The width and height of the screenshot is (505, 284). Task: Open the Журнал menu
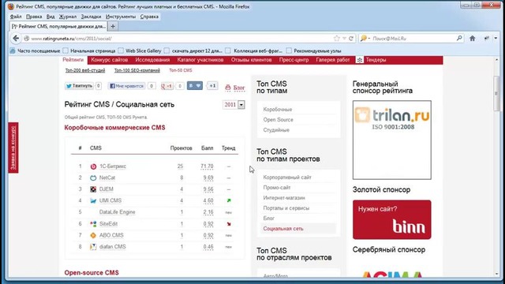pyautogui.click(x=68, y=17)
